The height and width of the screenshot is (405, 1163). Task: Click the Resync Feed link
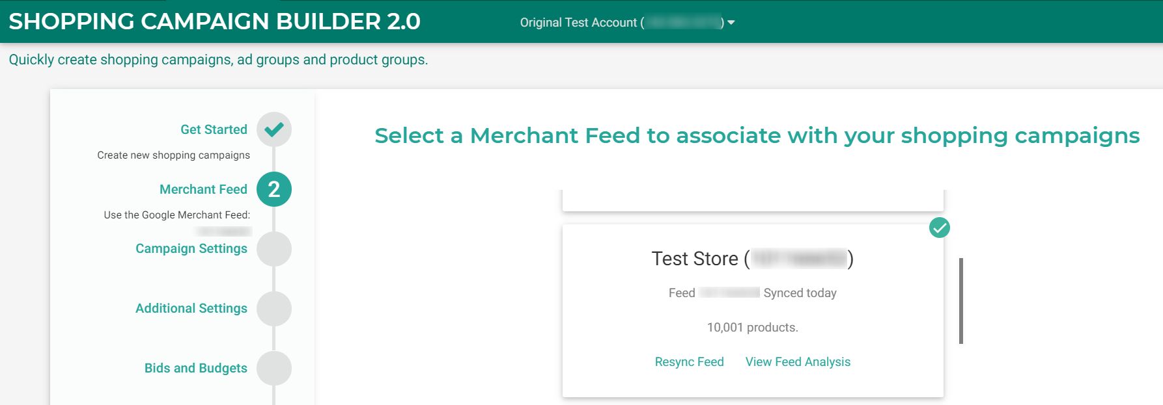[x=689, y=362]
